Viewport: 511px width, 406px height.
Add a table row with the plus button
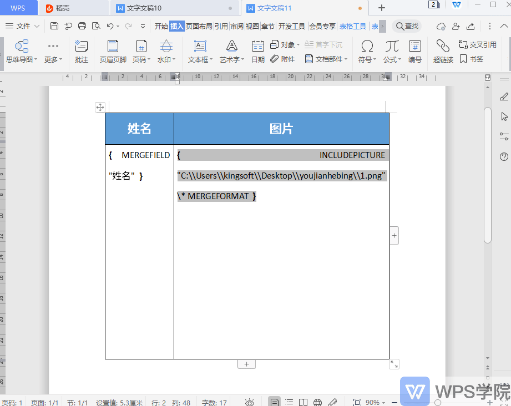[x=246, y=364]
